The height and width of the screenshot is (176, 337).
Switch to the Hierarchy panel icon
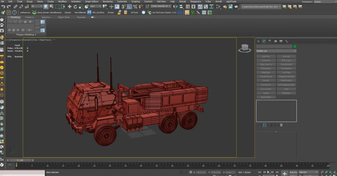click(x=270, y=41)
